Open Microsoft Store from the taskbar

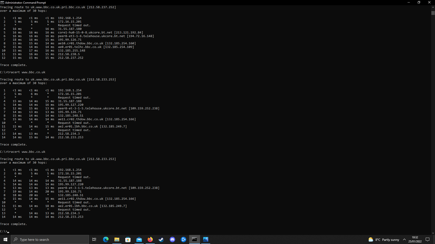pyautogui.click(x=128, y=239)
